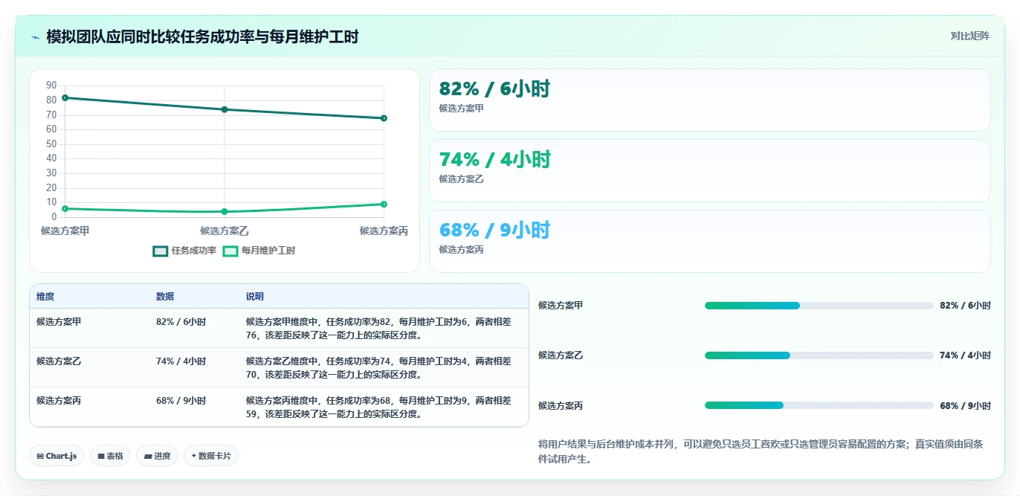Click the 任务成功率 point for 候选方案乙

pos(225,109)
